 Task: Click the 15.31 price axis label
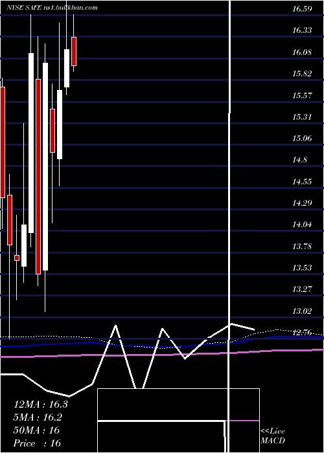point(302,116)
